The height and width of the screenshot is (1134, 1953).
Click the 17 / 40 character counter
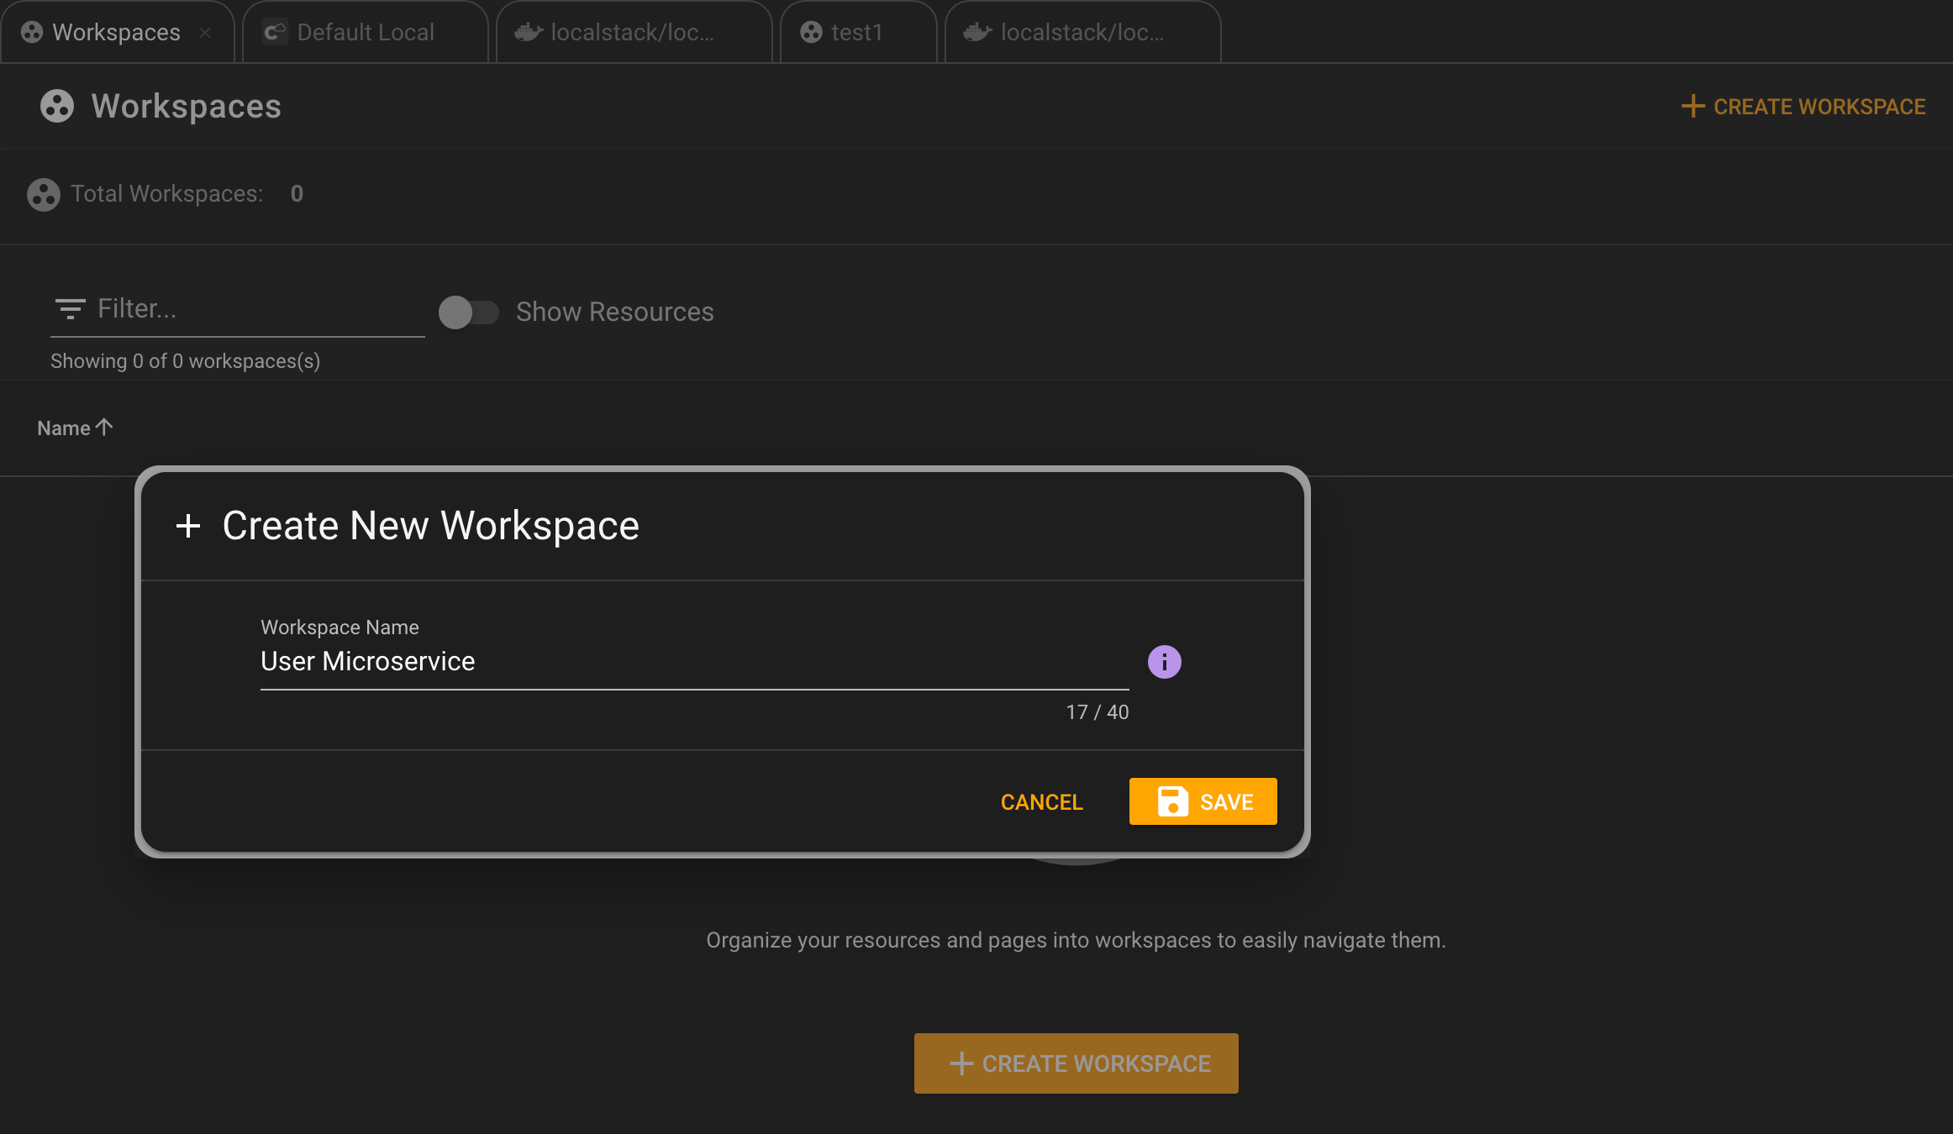click(x=1097, y=712)
